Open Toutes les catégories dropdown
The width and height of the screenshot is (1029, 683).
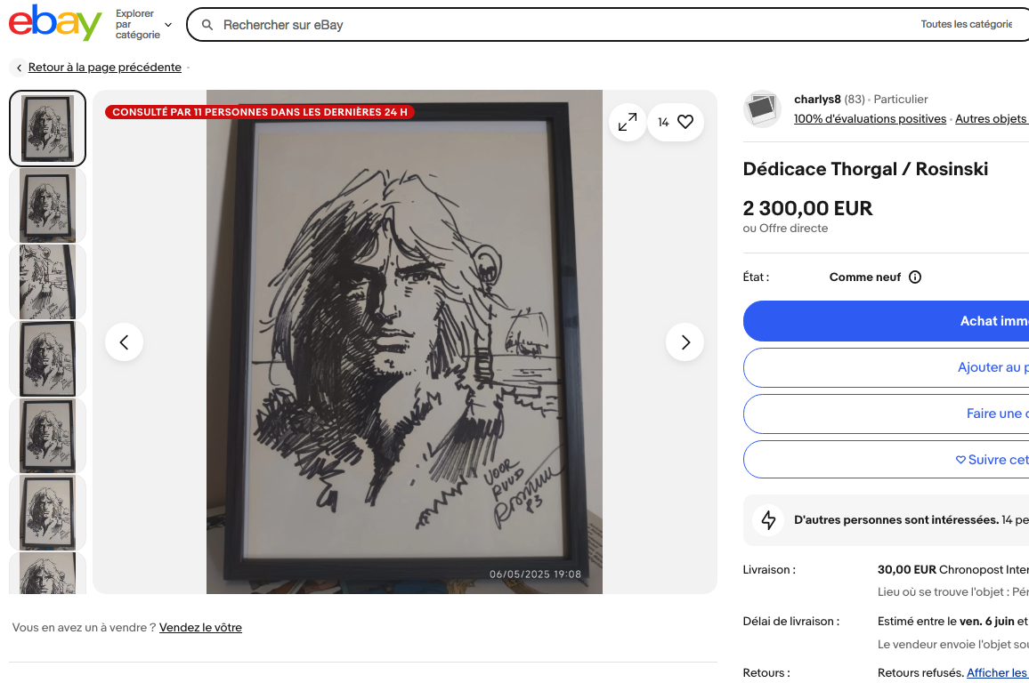tap(966, 25)
